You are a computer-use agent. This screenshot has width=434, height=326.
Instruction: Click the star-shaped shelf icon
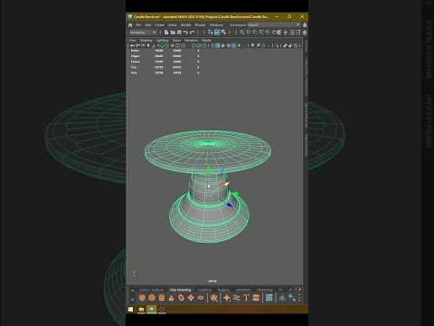tap(227, 298)
